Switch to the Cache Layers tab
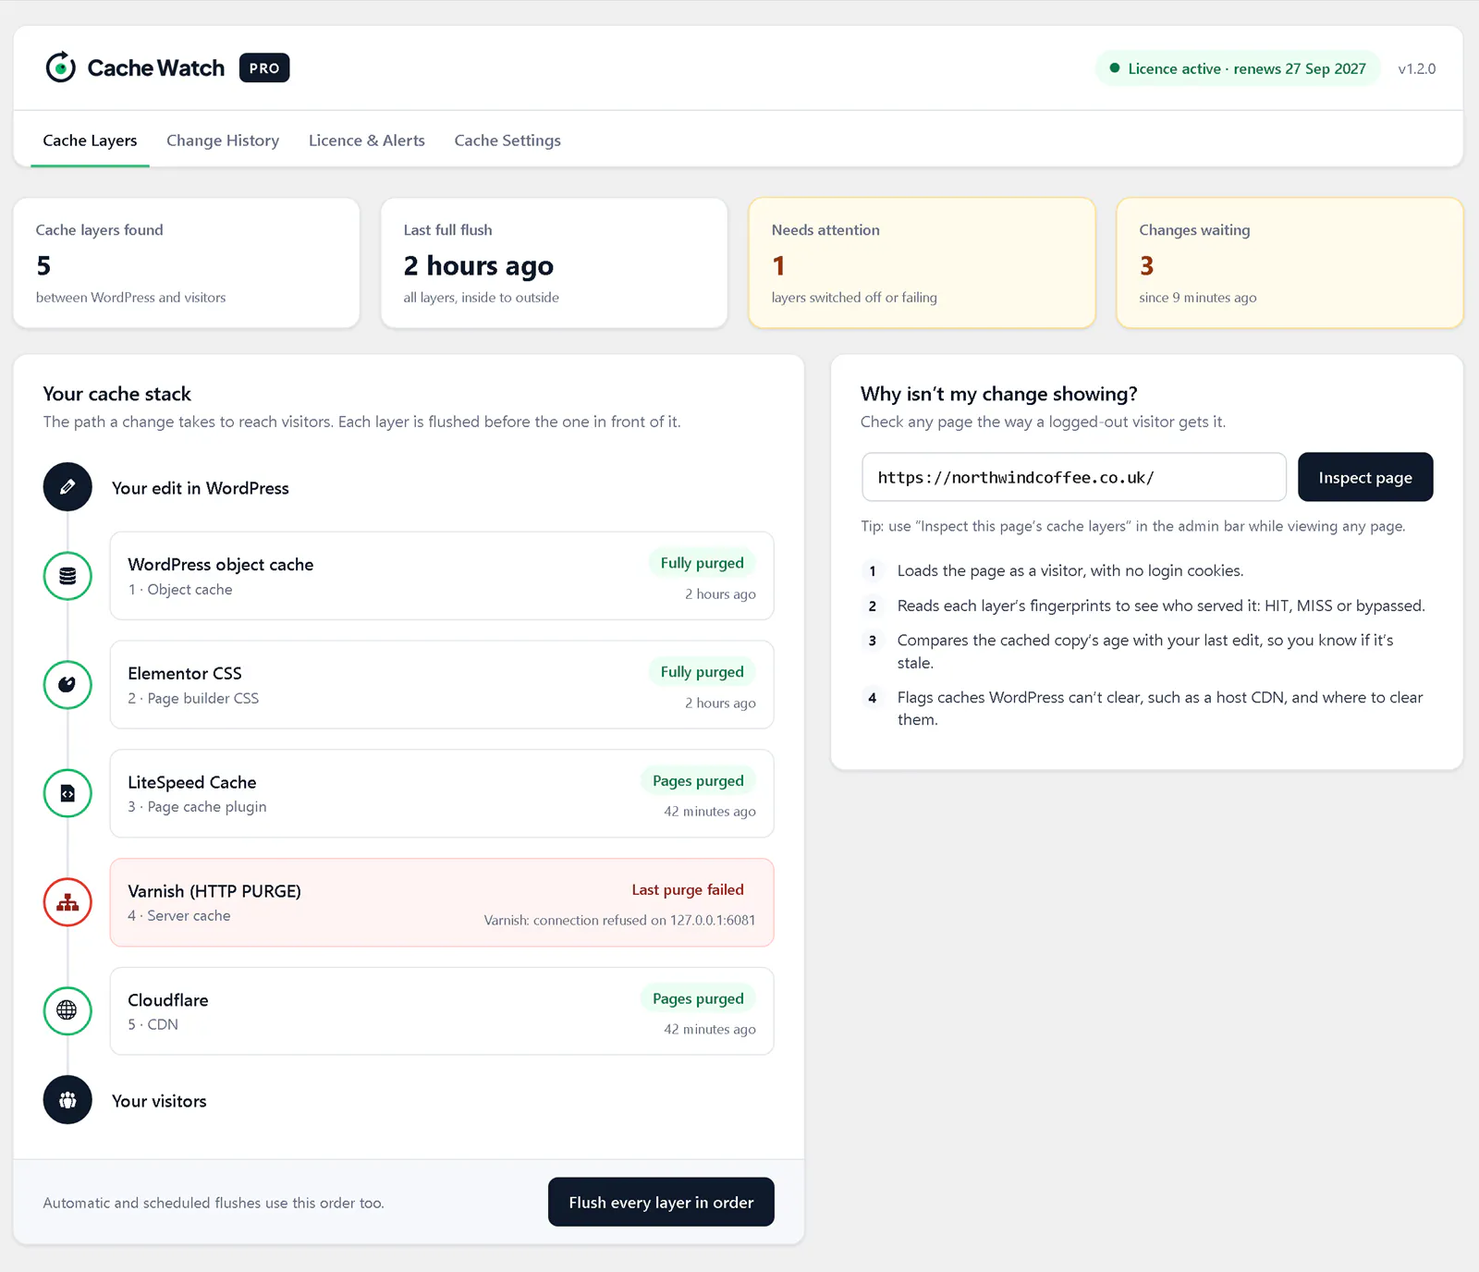 click(x=90, y=141)
